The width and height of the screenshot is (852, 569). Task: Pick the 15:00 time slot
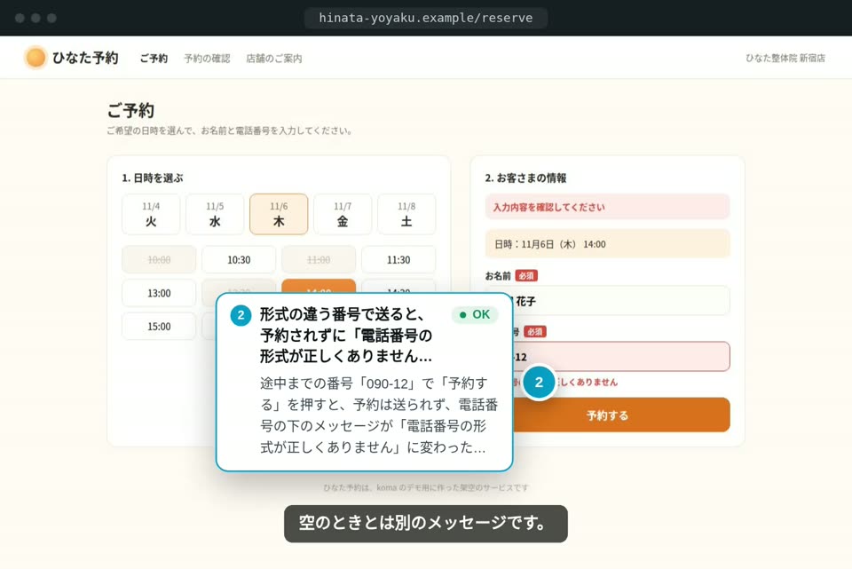159,326
